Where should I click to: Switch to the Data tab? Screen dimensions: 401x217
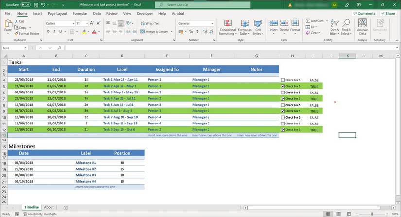(97, 13)
